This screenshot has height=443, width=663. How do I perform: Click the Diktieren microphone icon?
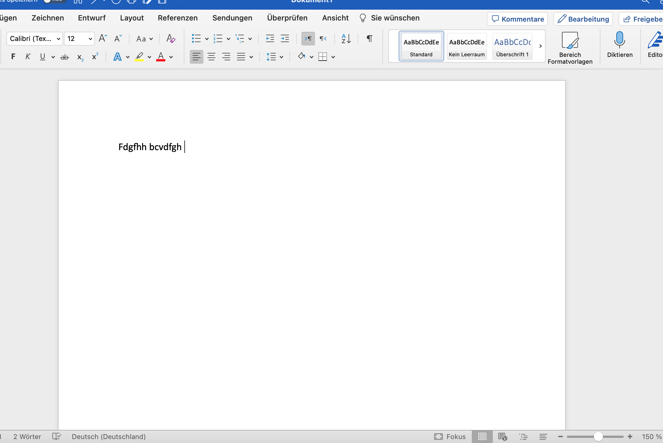[619, 40]
